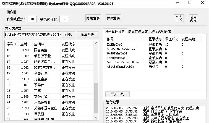The height and width of the screenshot is (123, 209).
Task: Switch to 群发规则设置 tab
Action: tap(161, 32)
